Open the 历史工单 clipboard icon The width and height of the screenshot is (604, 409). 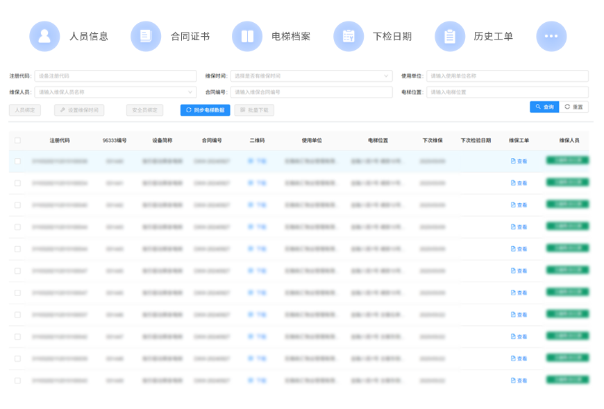450,36
